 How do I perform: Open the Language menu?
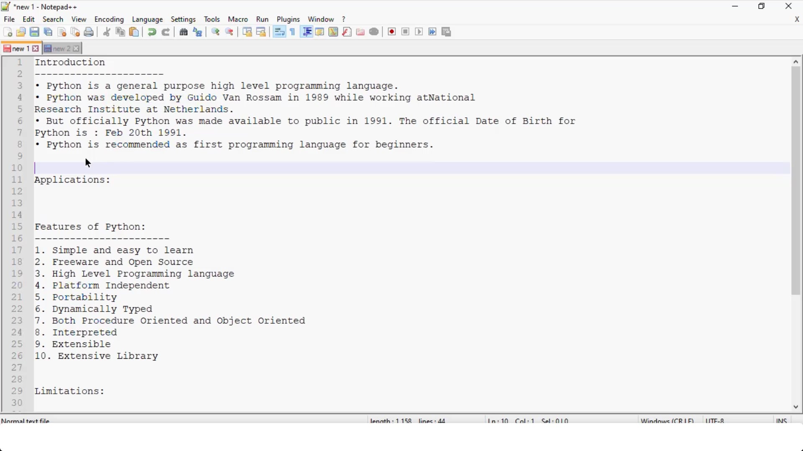pos(147,19)
